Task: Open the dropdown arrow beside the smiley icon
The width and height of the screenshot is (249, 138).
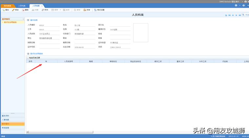Action: pyautogui.click(x=239, y=5)
